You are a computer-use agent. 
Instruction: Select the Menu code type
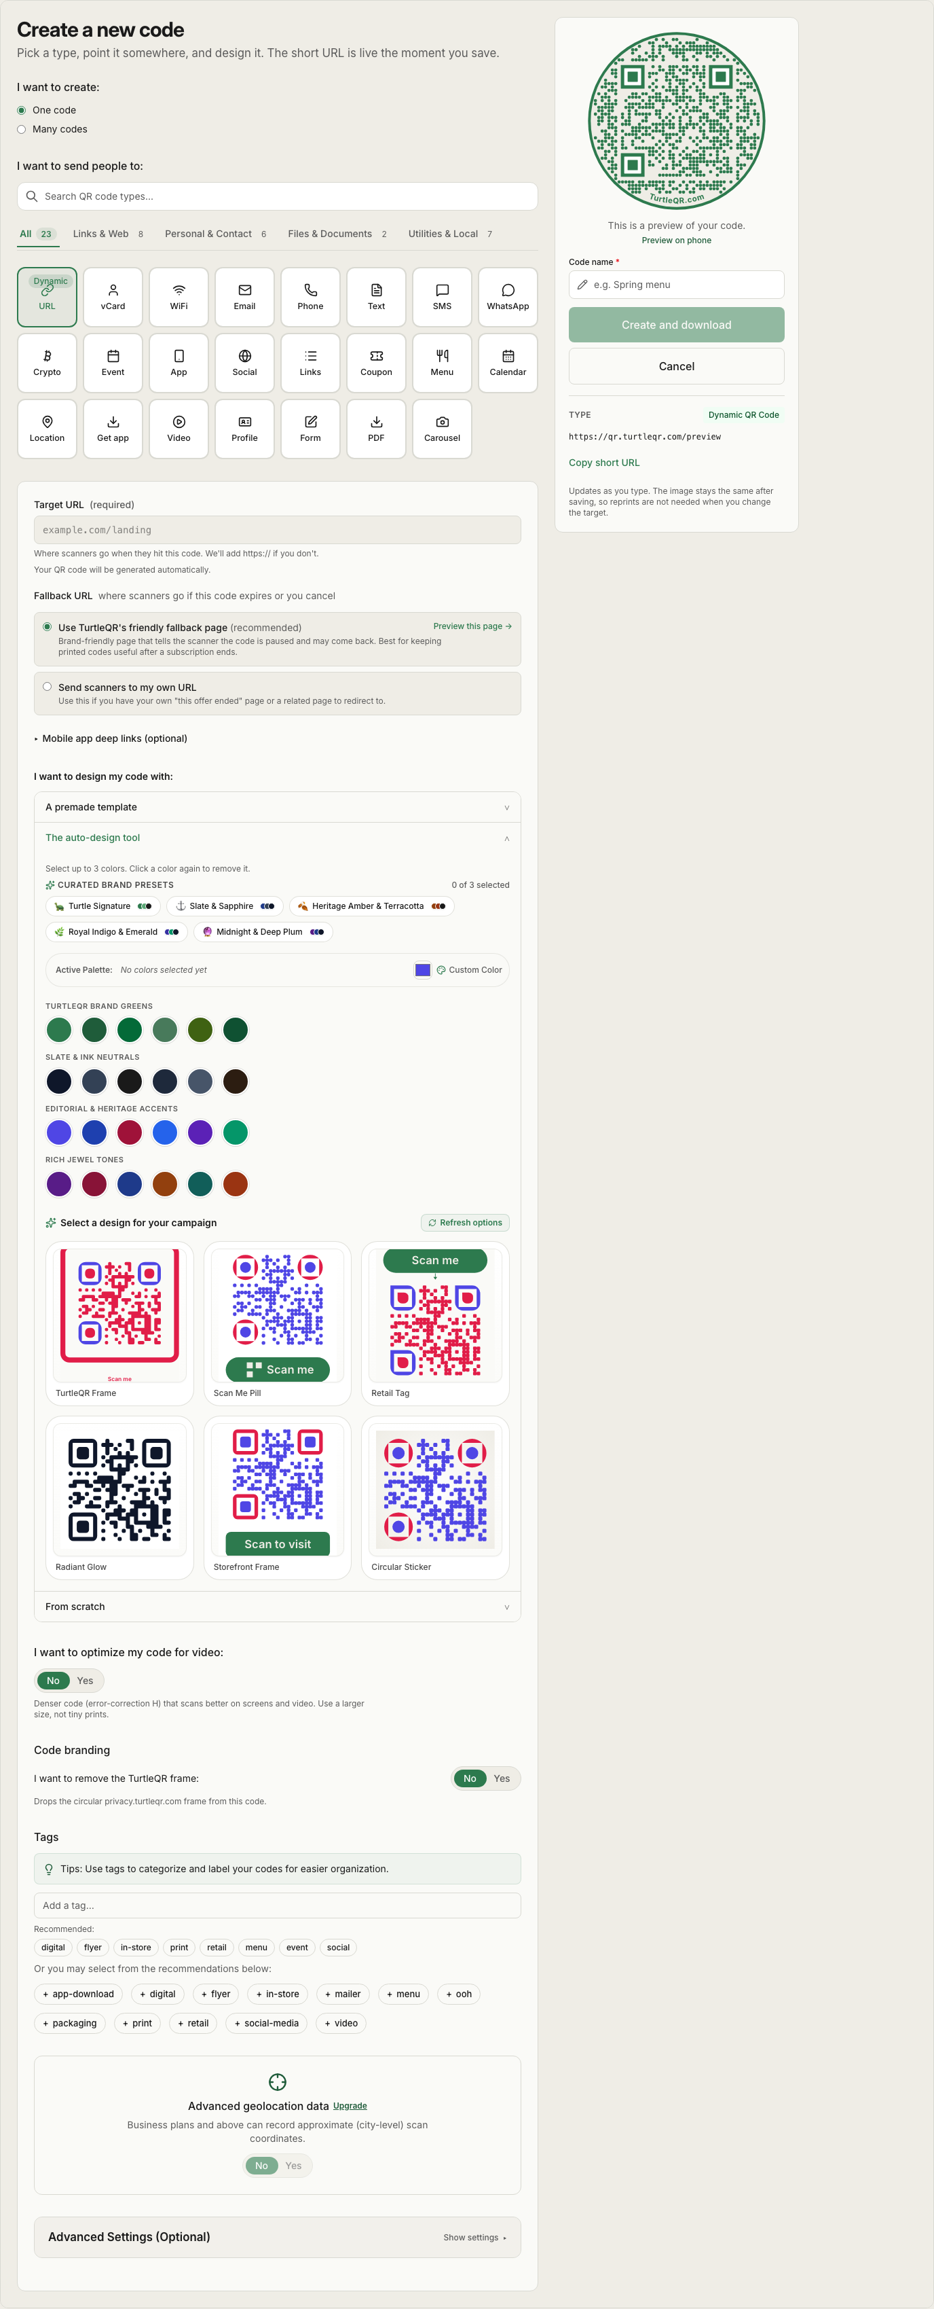443,363
